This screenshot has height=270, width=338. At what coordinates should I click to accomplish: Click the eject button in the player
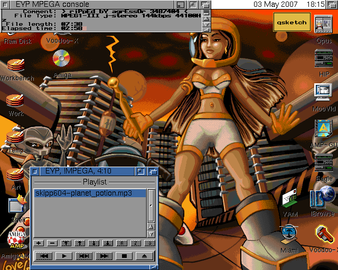(144, 256)
